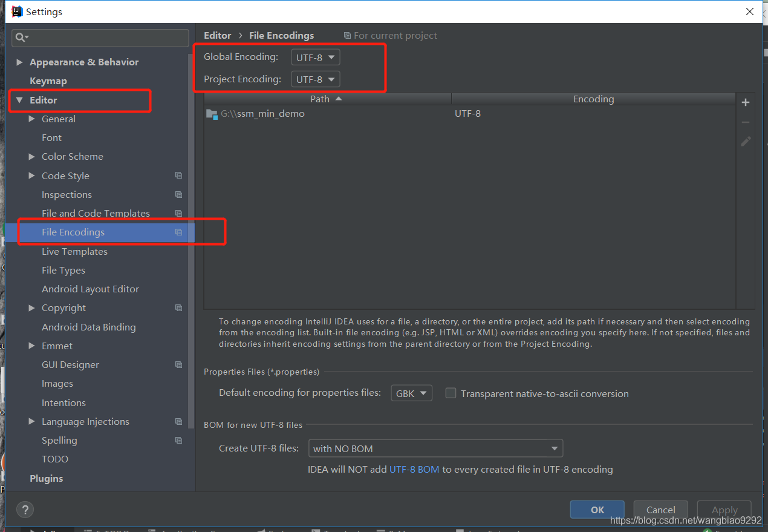Open the UTF-8 BOM link

tap(414, 469)
